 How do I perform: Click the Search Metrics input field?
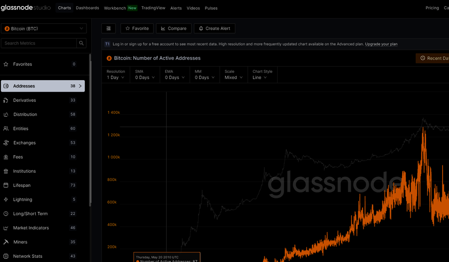[x=39, y=43]
